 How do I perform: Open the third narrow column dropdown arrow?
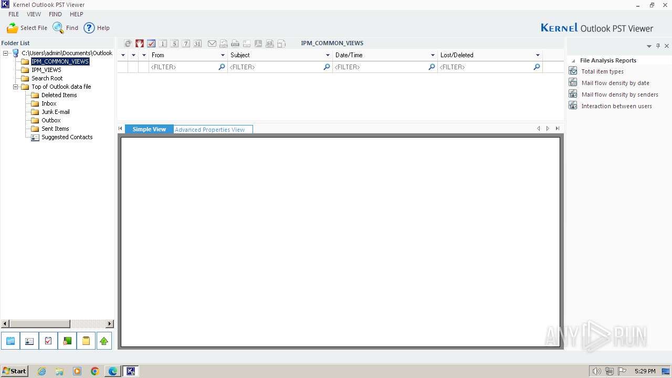tap(144, 55)
